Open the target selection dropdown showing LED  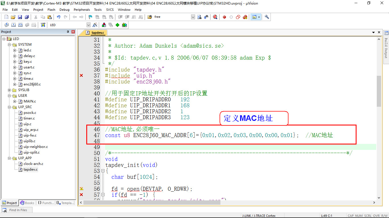[x=88, y=25]
